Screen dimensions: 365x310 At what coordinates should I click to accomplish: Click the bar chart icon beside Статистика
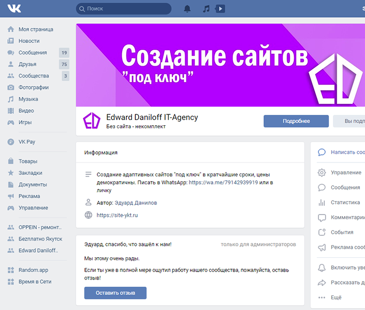tap(322, 202)
